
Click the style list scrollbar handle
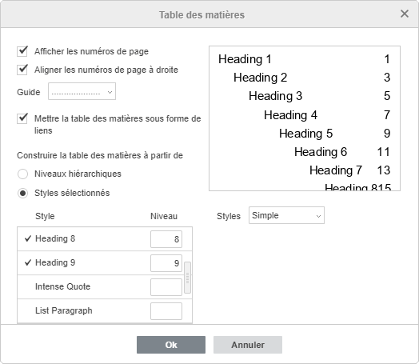(x=188, y=278)
